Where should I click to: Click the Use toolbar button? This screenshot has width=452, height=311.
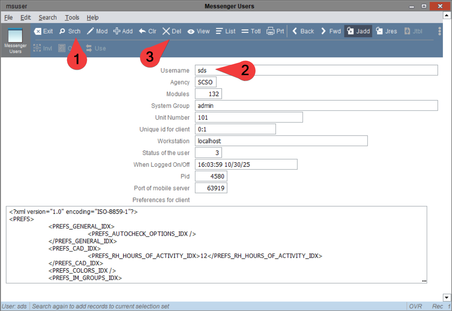pos(96,48)
